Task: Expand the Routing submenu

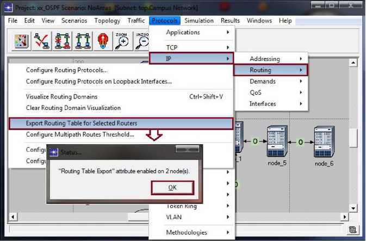Action: (x=271, y=70)
